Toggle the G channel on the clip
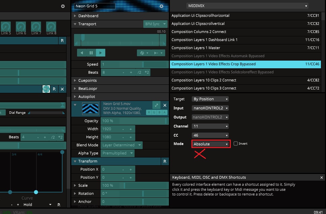 point(154,112)
